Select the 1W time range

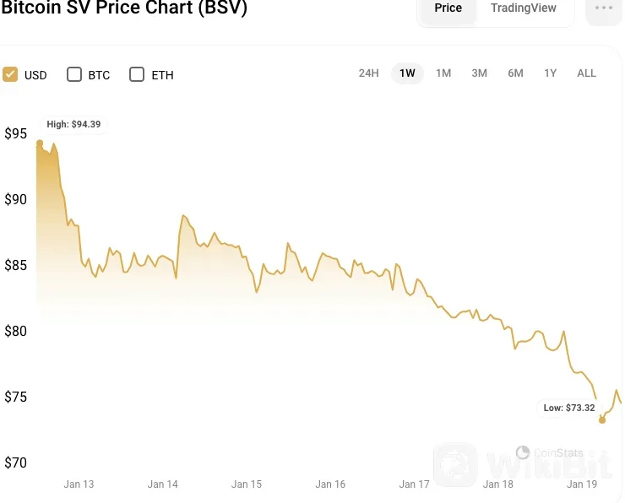[407, 73]
